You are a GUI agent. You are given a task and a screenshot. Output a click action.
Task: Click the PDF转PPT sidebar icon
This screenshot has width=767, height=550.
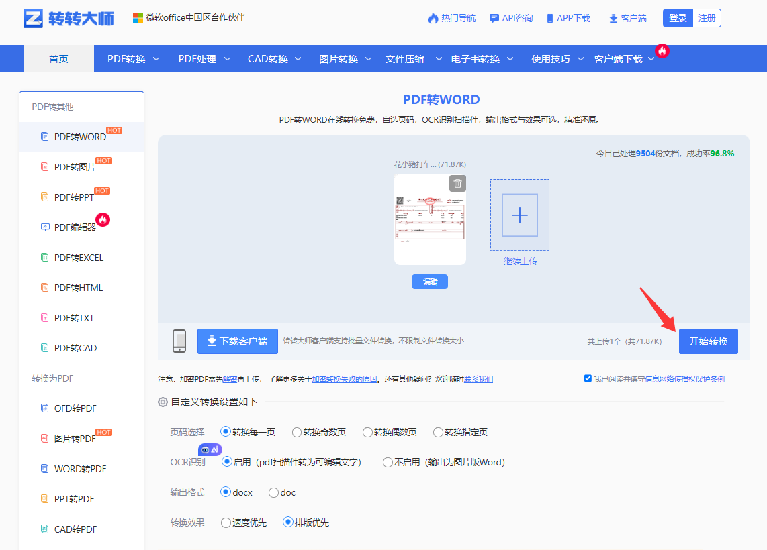44,197
